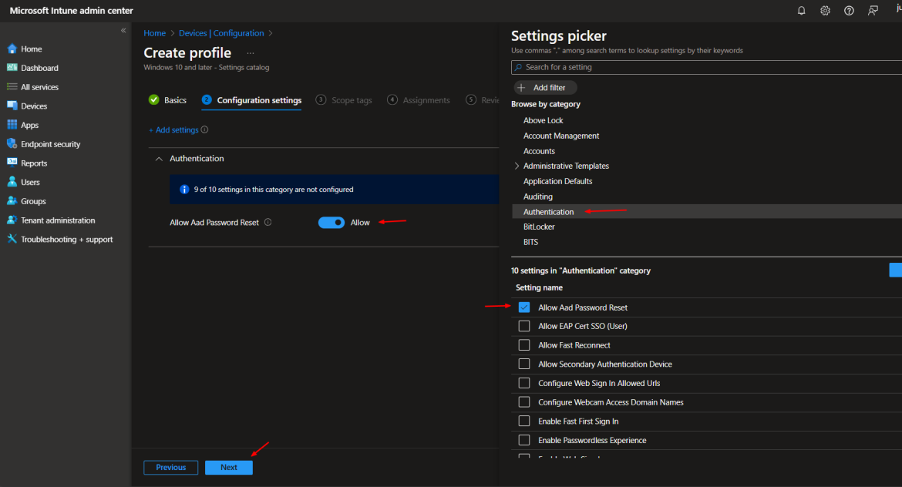The width and height of the screenshot is (902, 487).
Task: Expand the Administrative Templates category
Action: point(517,166)
